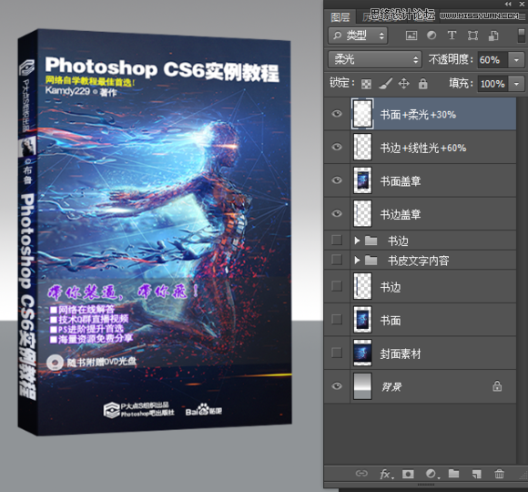Click the 填充 fill label
The height and width of the screenshot is (492, 528).
461,83
